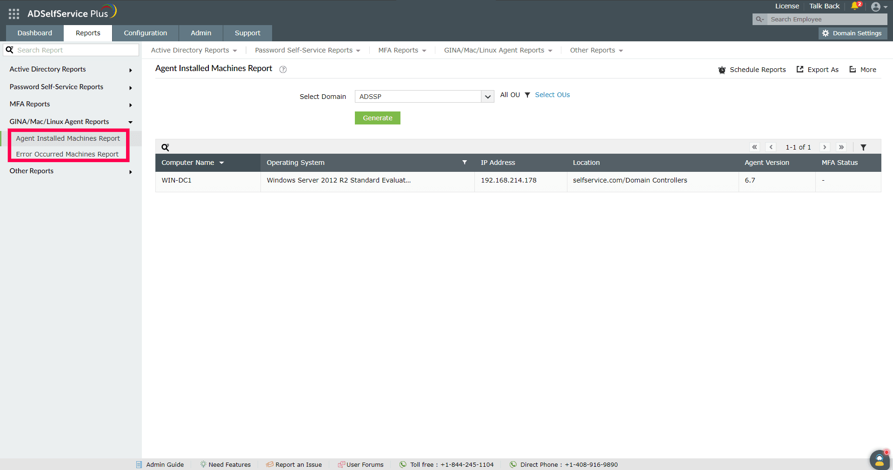Click the green Generate button
This screenshot has width=893, height=470.
(x=378, y=118)
